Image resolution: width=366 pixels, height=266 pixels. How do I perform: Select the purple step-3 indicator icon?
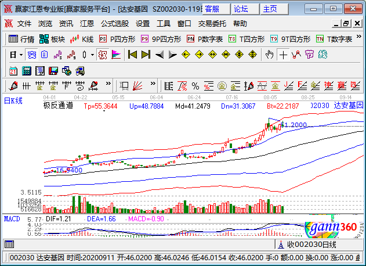coord(57,55)
